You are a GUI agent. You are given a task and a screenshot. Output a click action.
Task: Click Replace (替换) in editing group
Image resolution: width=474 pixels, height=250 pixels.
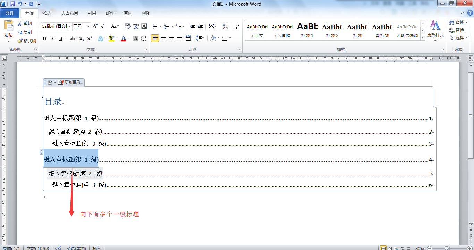pyautogui.click(x=457, y=30)
